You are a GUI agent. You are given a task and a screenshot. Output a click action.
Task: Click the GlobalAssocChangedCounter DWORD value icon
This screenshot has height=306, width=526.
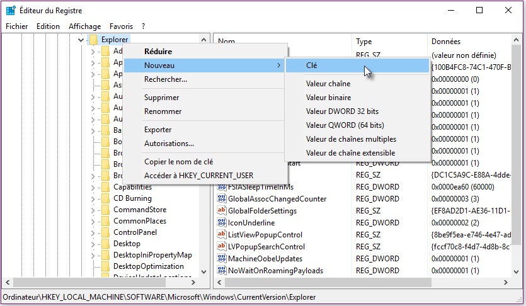point(222,199)
